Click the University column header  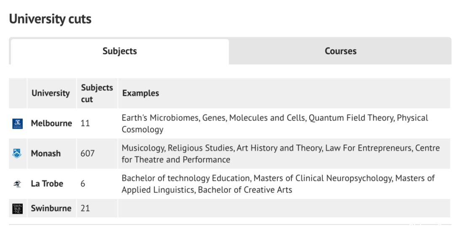(x=51, y=93)
